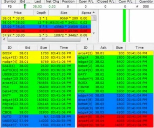Select the BATY ask row with 6500

tap(115, 74)
